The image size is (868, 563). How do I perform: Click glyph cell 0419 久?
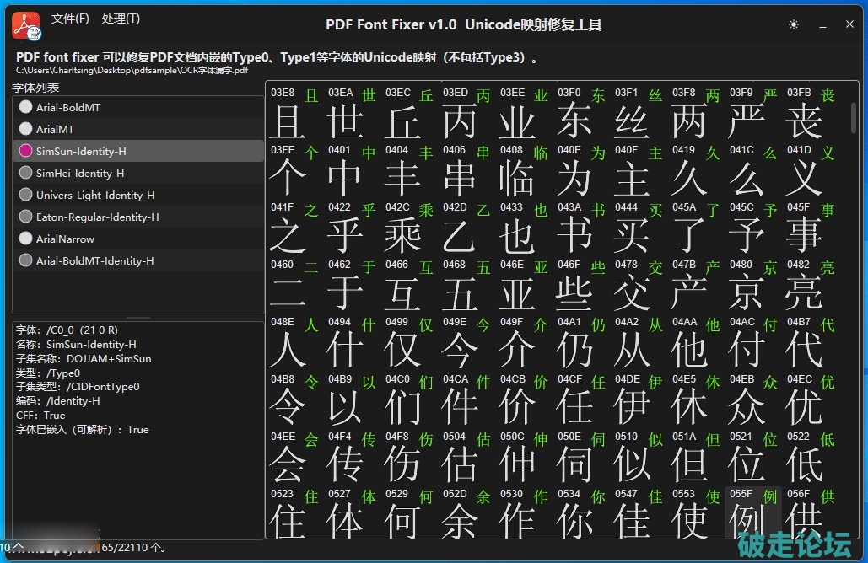tap(697, 169)
